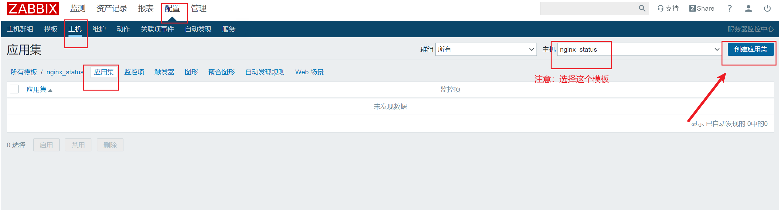Viewport: 779px width, 210px height.
Task: Click the ZABBIX logo
Action: tap(33, 8)
